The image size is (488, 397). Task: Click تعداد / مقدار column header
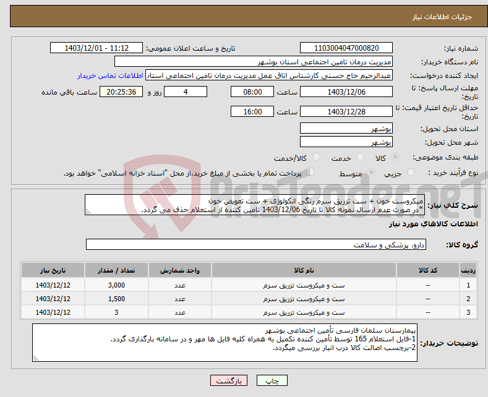click(x=116, y=270)
